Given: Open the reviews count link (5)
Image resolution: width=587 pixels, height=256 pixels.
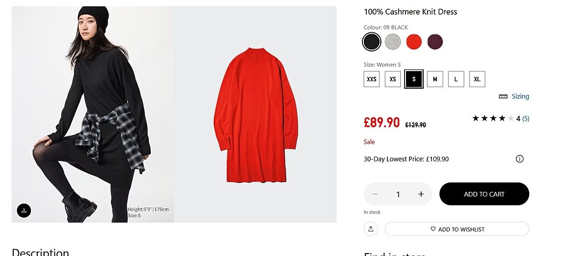Looking at the screenshot, I should click(526, 118).
